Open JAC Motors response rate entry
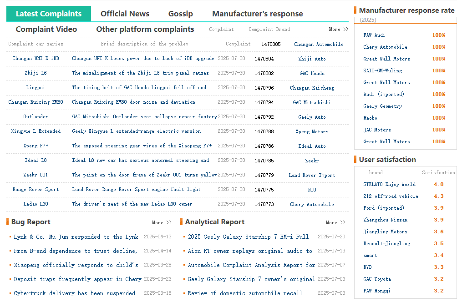This screenshot has width=462, height=302. [377, 130]
